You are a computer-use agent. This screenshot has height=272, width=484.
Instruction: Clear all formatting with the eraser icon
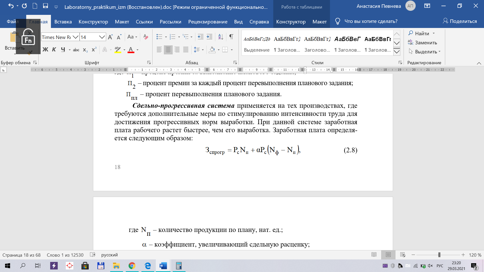[146, 37]
